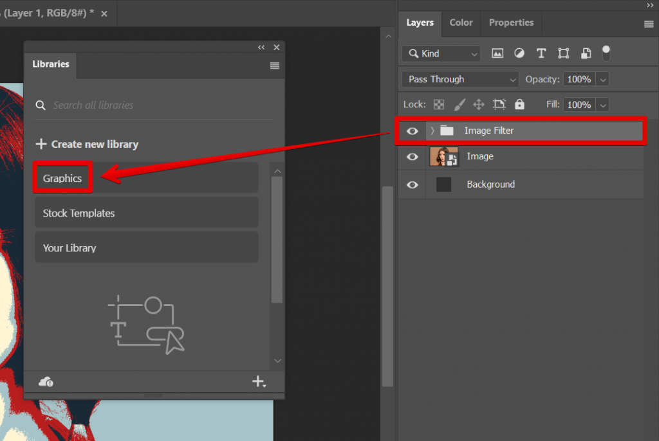
Task: Switch to the Properties tab
Action: click(x=511, y=22)
